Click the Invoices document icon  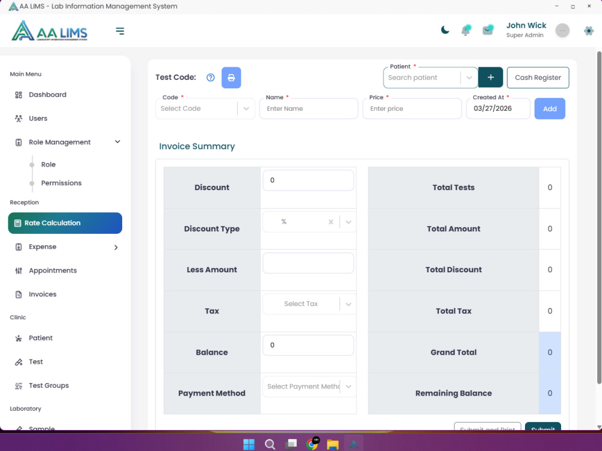coord(19,295)
